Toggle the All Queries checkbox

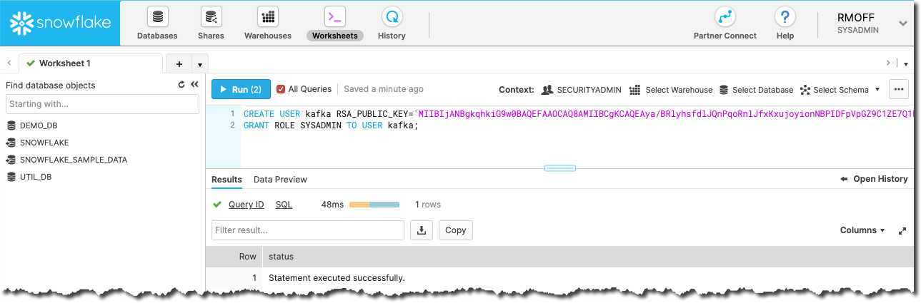point(281,89)
